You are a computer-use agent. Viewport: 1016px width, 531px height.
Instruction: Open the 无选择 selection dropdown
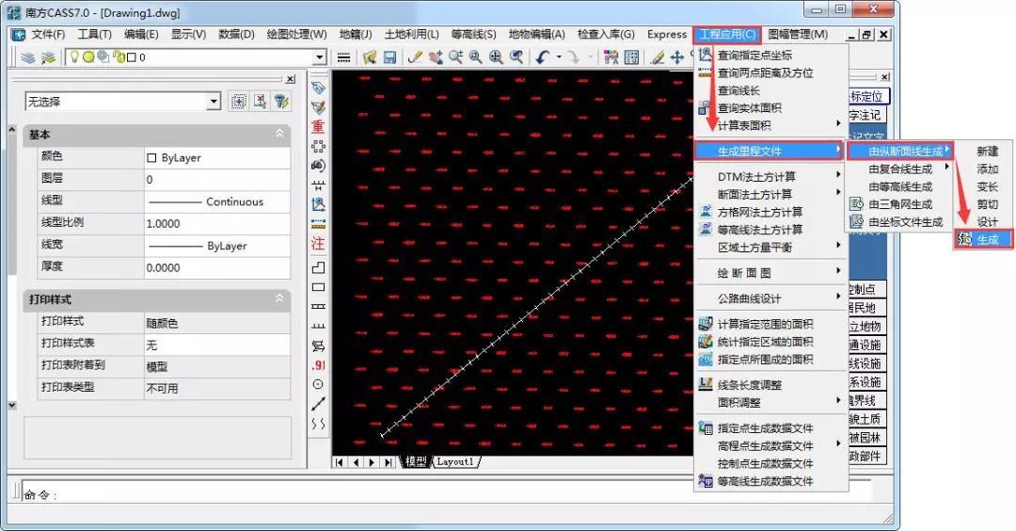click(x=214, y=102)
